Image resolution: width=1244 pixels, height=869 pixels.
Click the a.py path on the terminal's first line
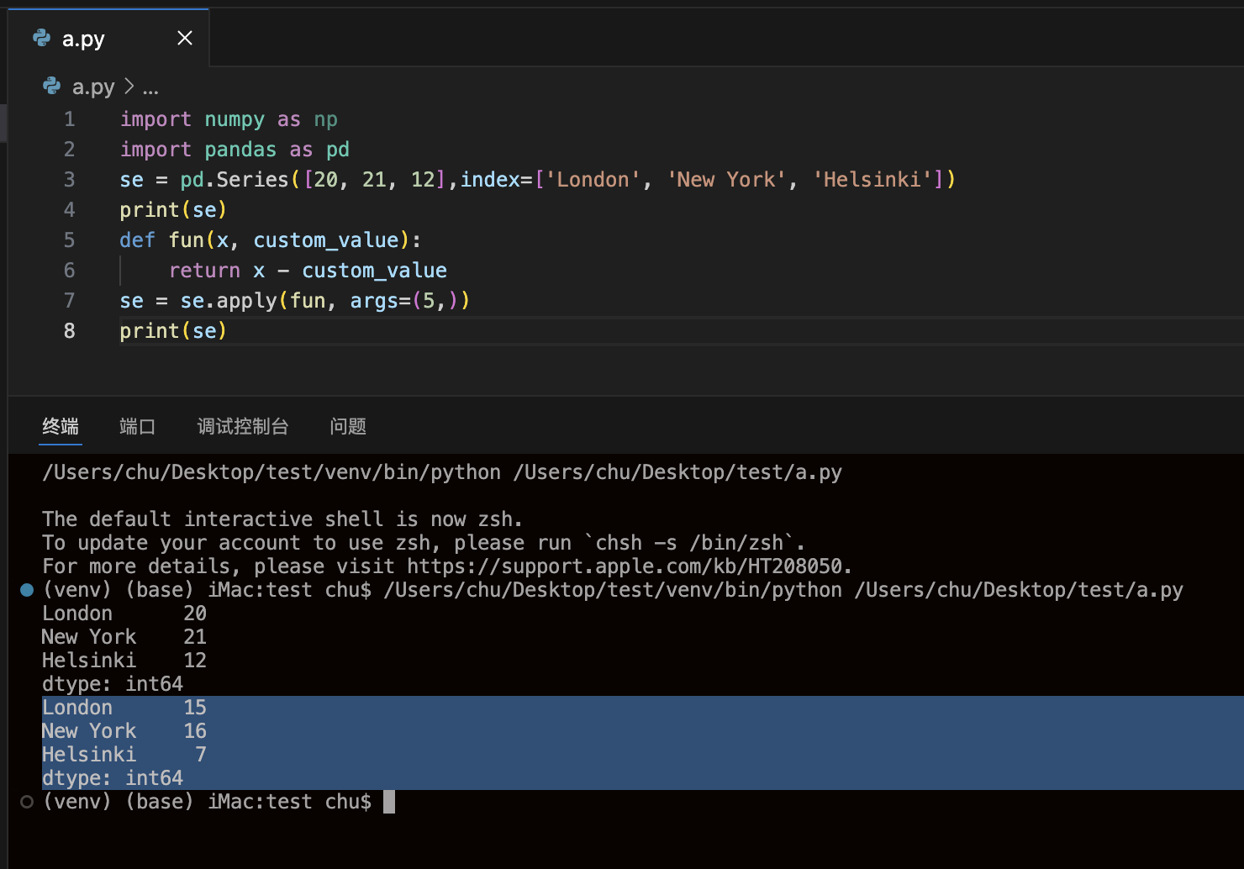[x=677, y=472]
